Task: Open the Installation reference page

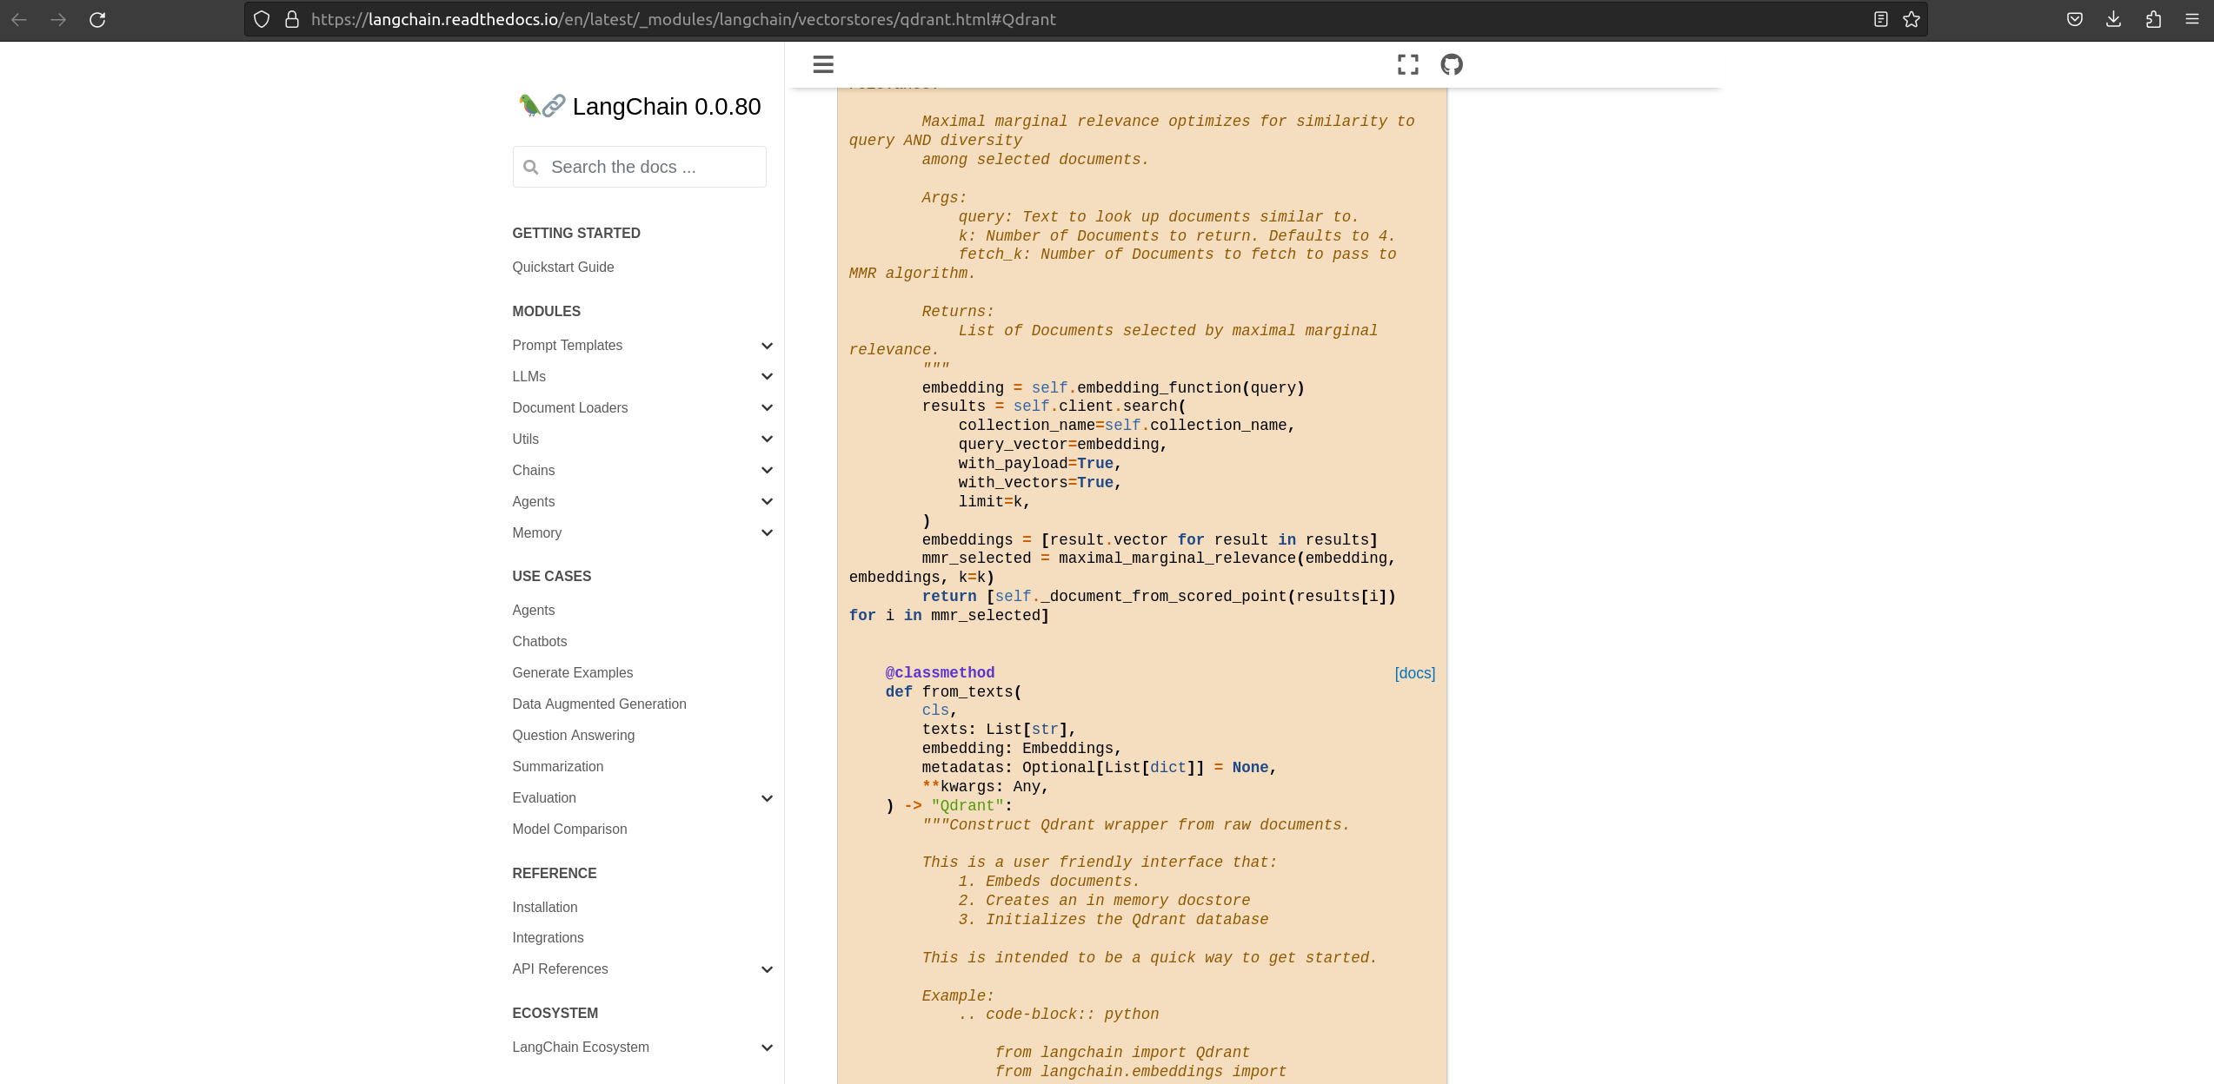Action: 545,907
